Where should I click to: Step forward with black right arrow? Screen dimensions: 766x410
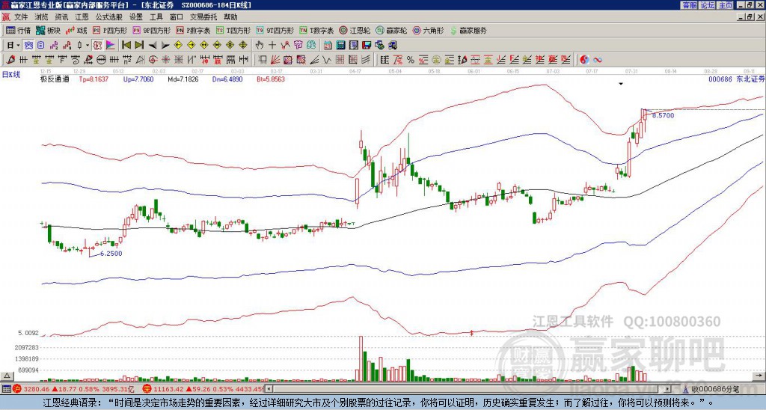tap(165, 46)
